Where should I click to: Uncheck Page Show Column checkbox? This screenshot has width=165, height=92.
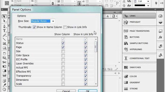tap(63, 47)
